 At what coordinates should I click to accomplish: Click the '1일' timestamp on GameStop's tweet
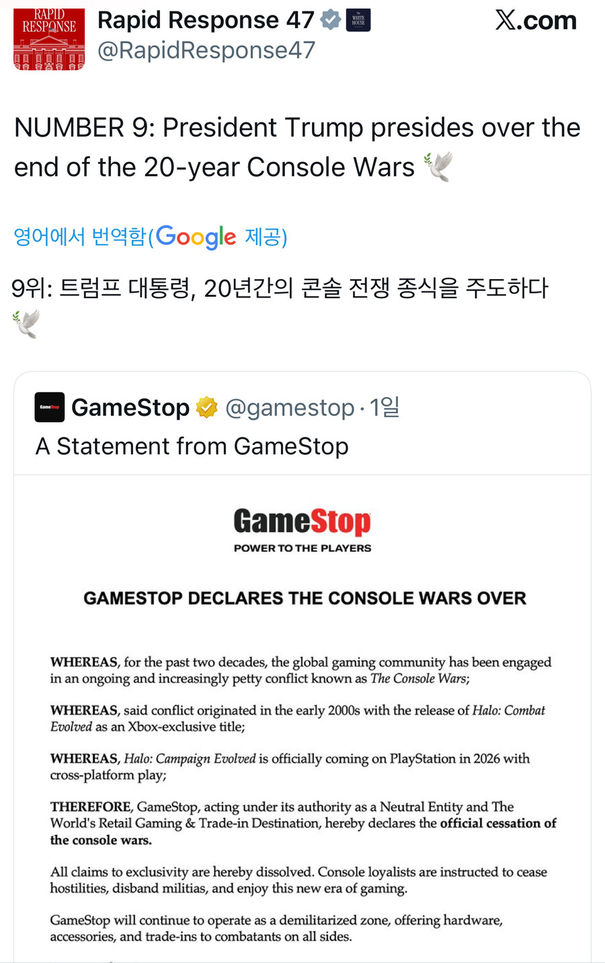(x=384, y=407)
